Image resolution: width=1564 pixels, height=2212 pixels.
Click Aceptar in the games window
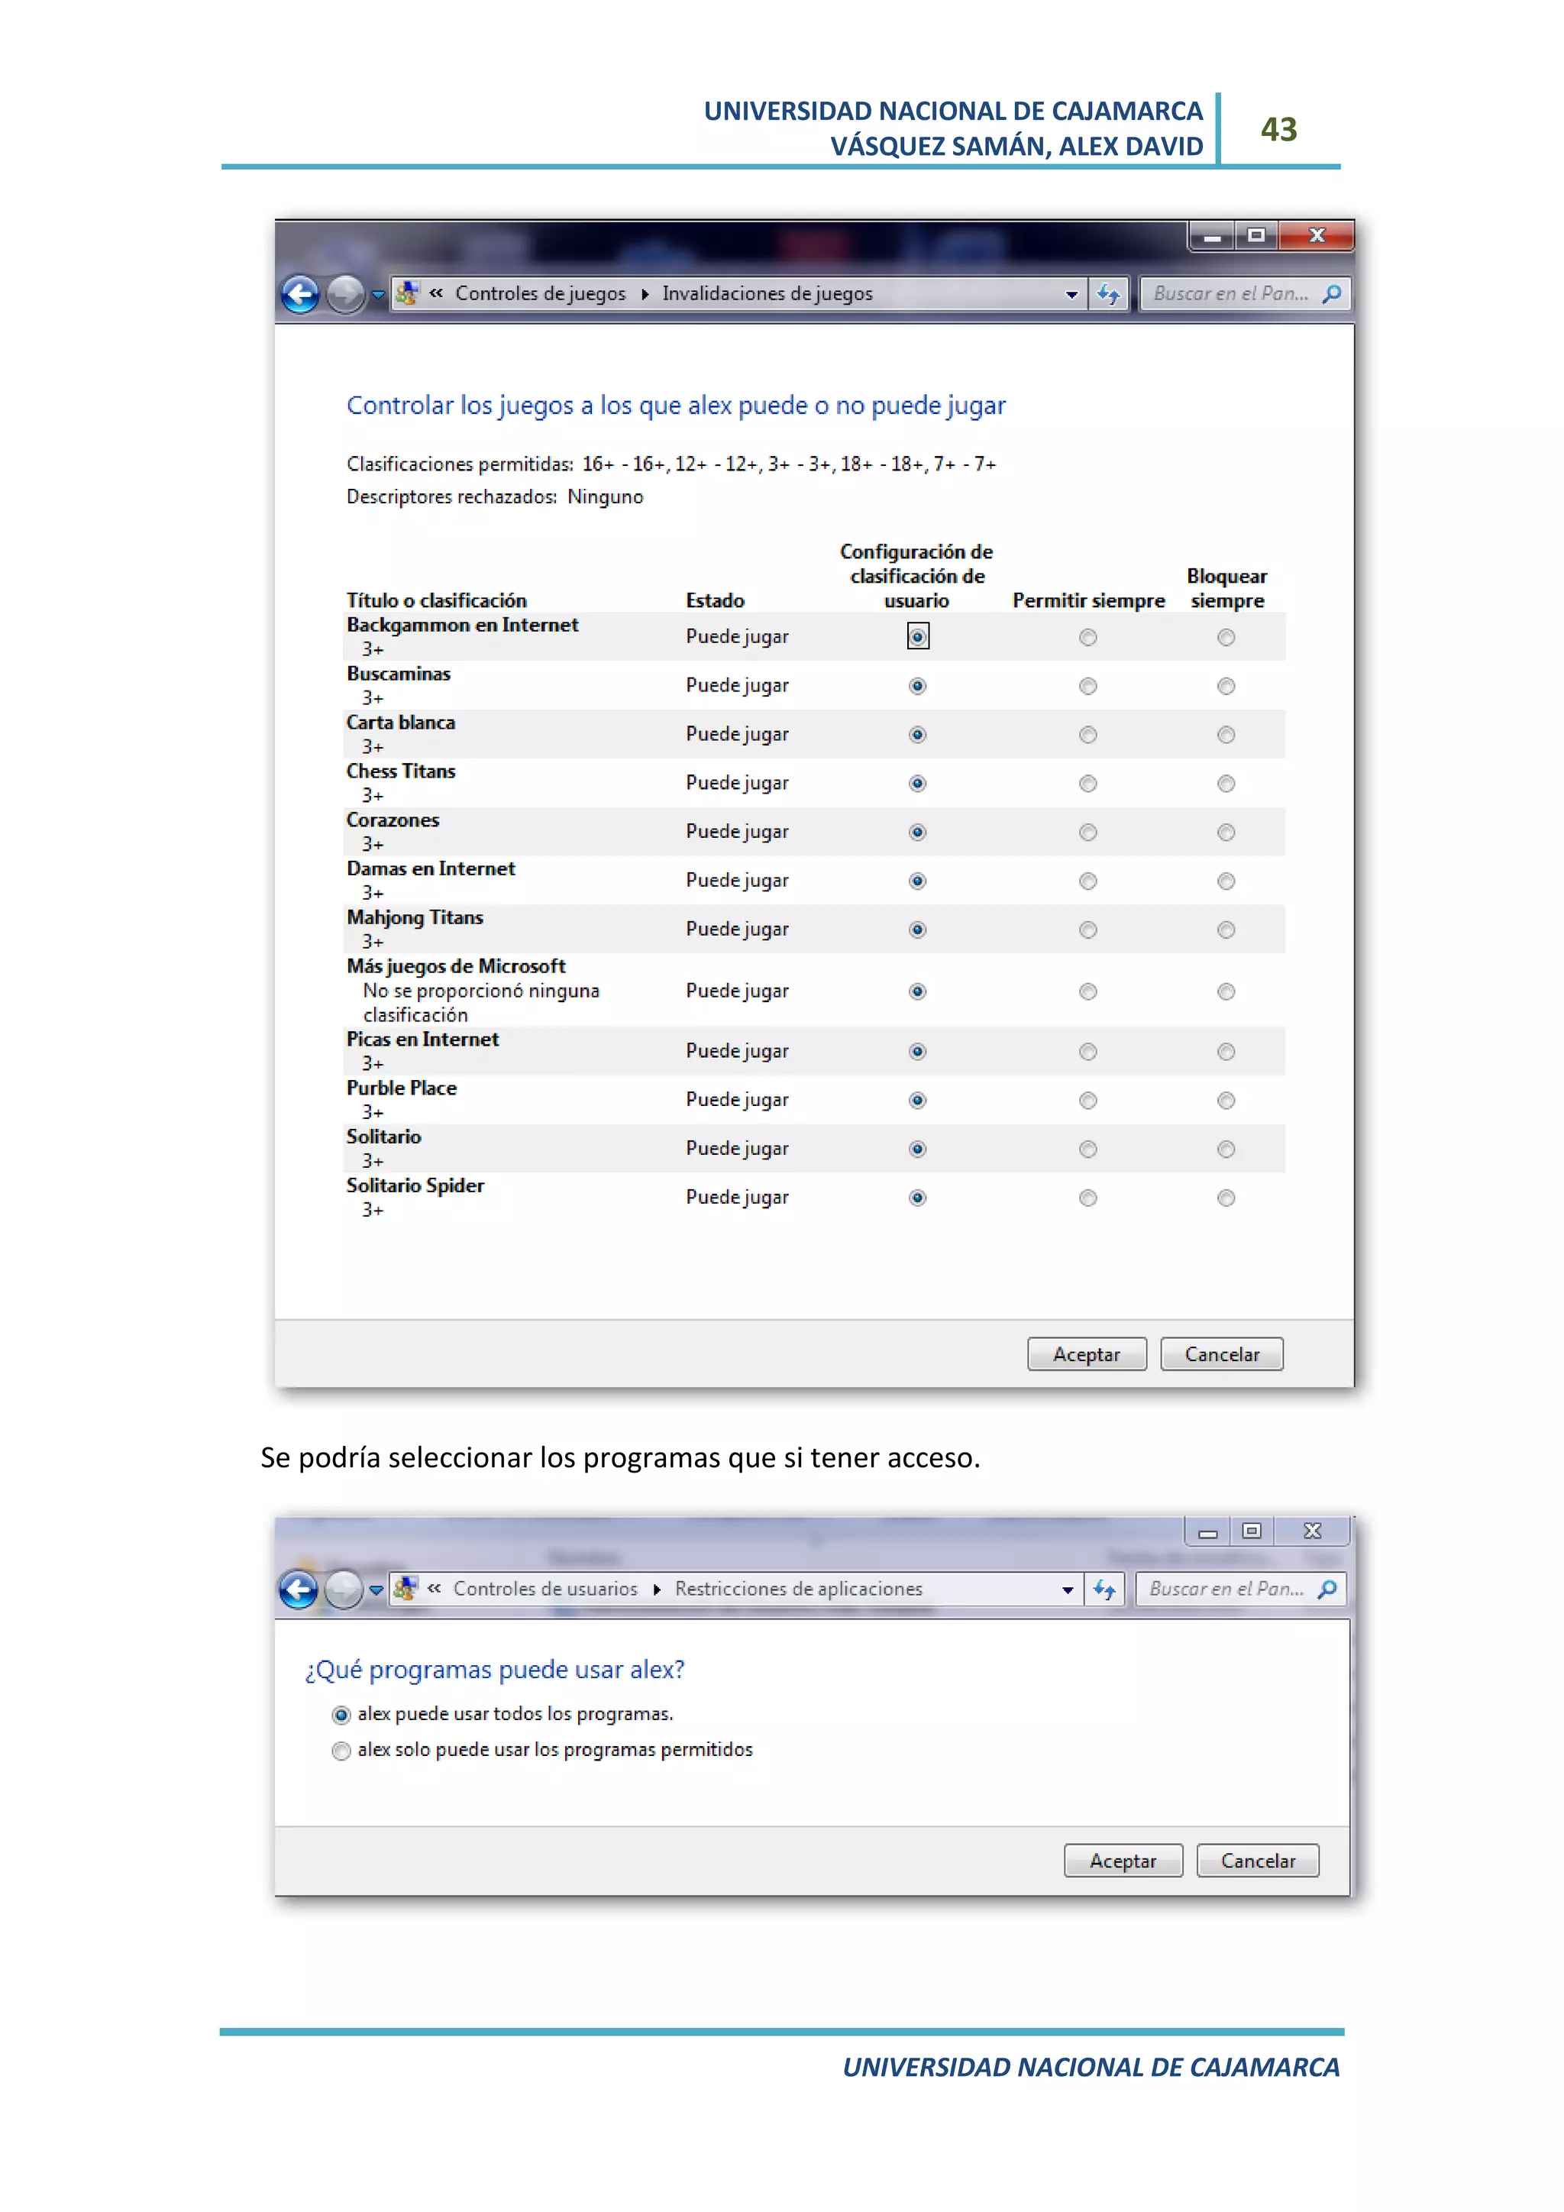[x=1087, y=1353]
